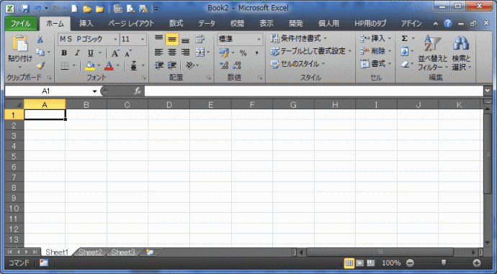Click the AutoSum sigma icon
497x274 pixels.
[405, 39]
